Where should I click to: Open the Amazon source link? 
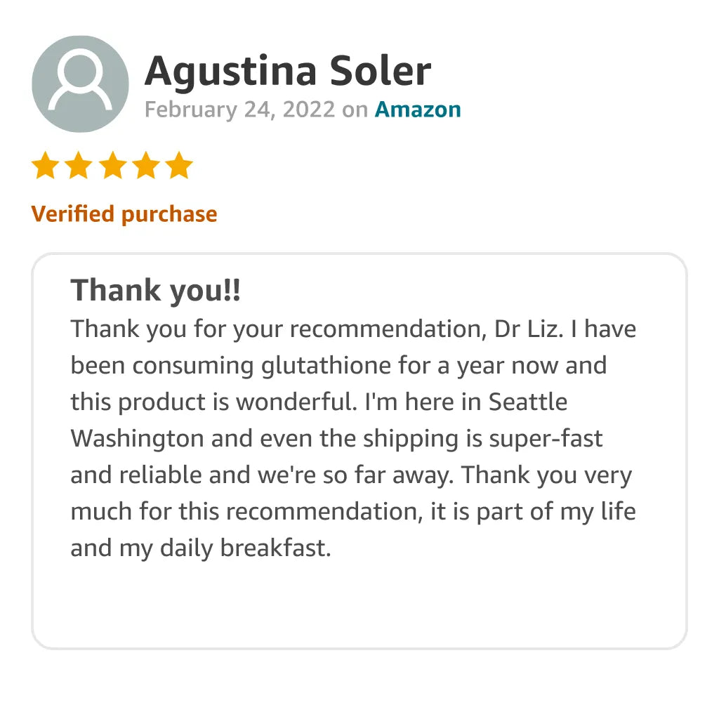point(418,110)
